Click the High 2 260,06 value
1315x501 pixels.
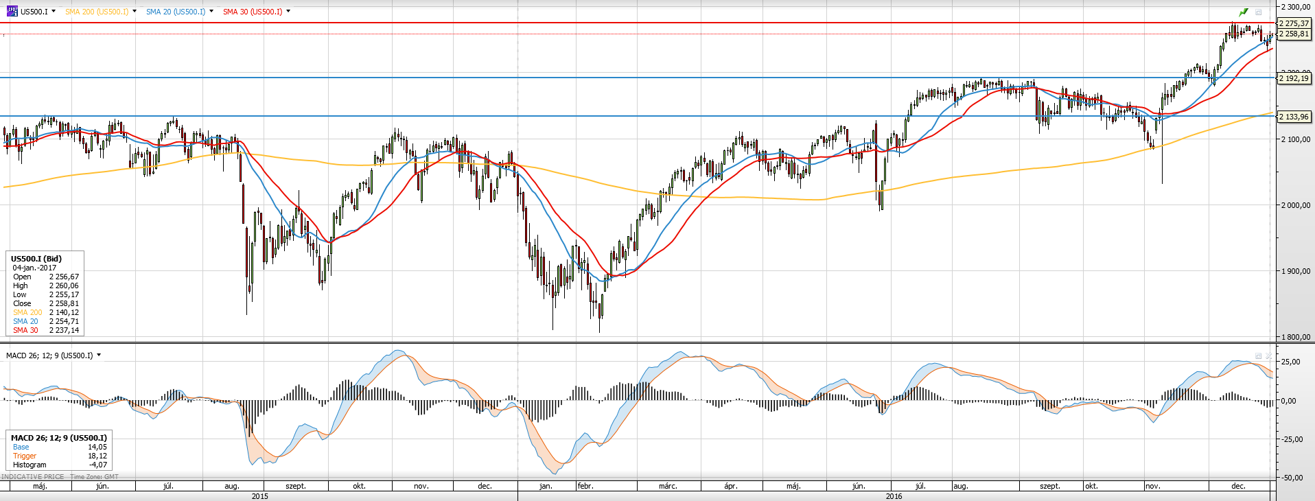coord(64,286)
